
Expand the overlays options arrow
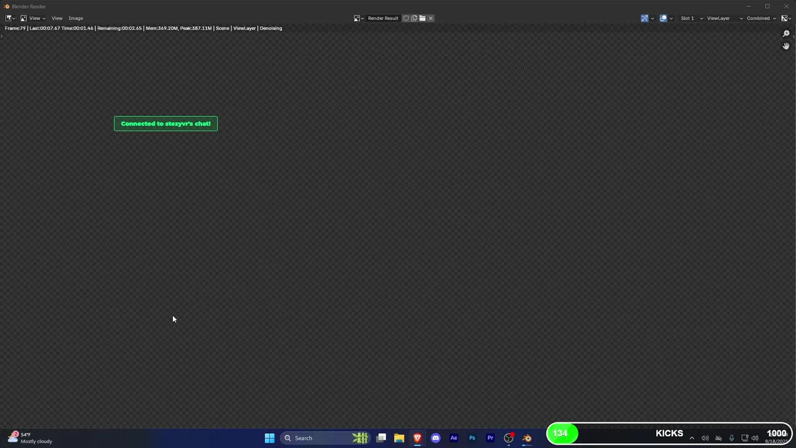click(x=670, y=18)
